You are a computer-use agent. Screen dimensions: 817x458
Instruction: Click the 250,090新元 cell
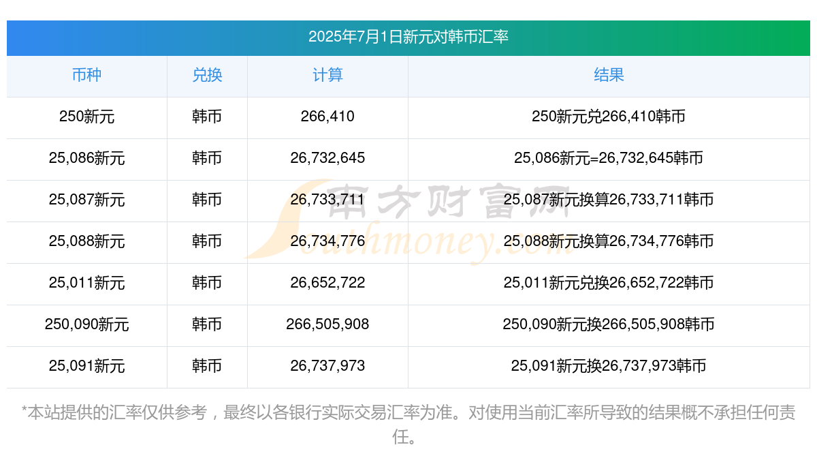[86, 324]
